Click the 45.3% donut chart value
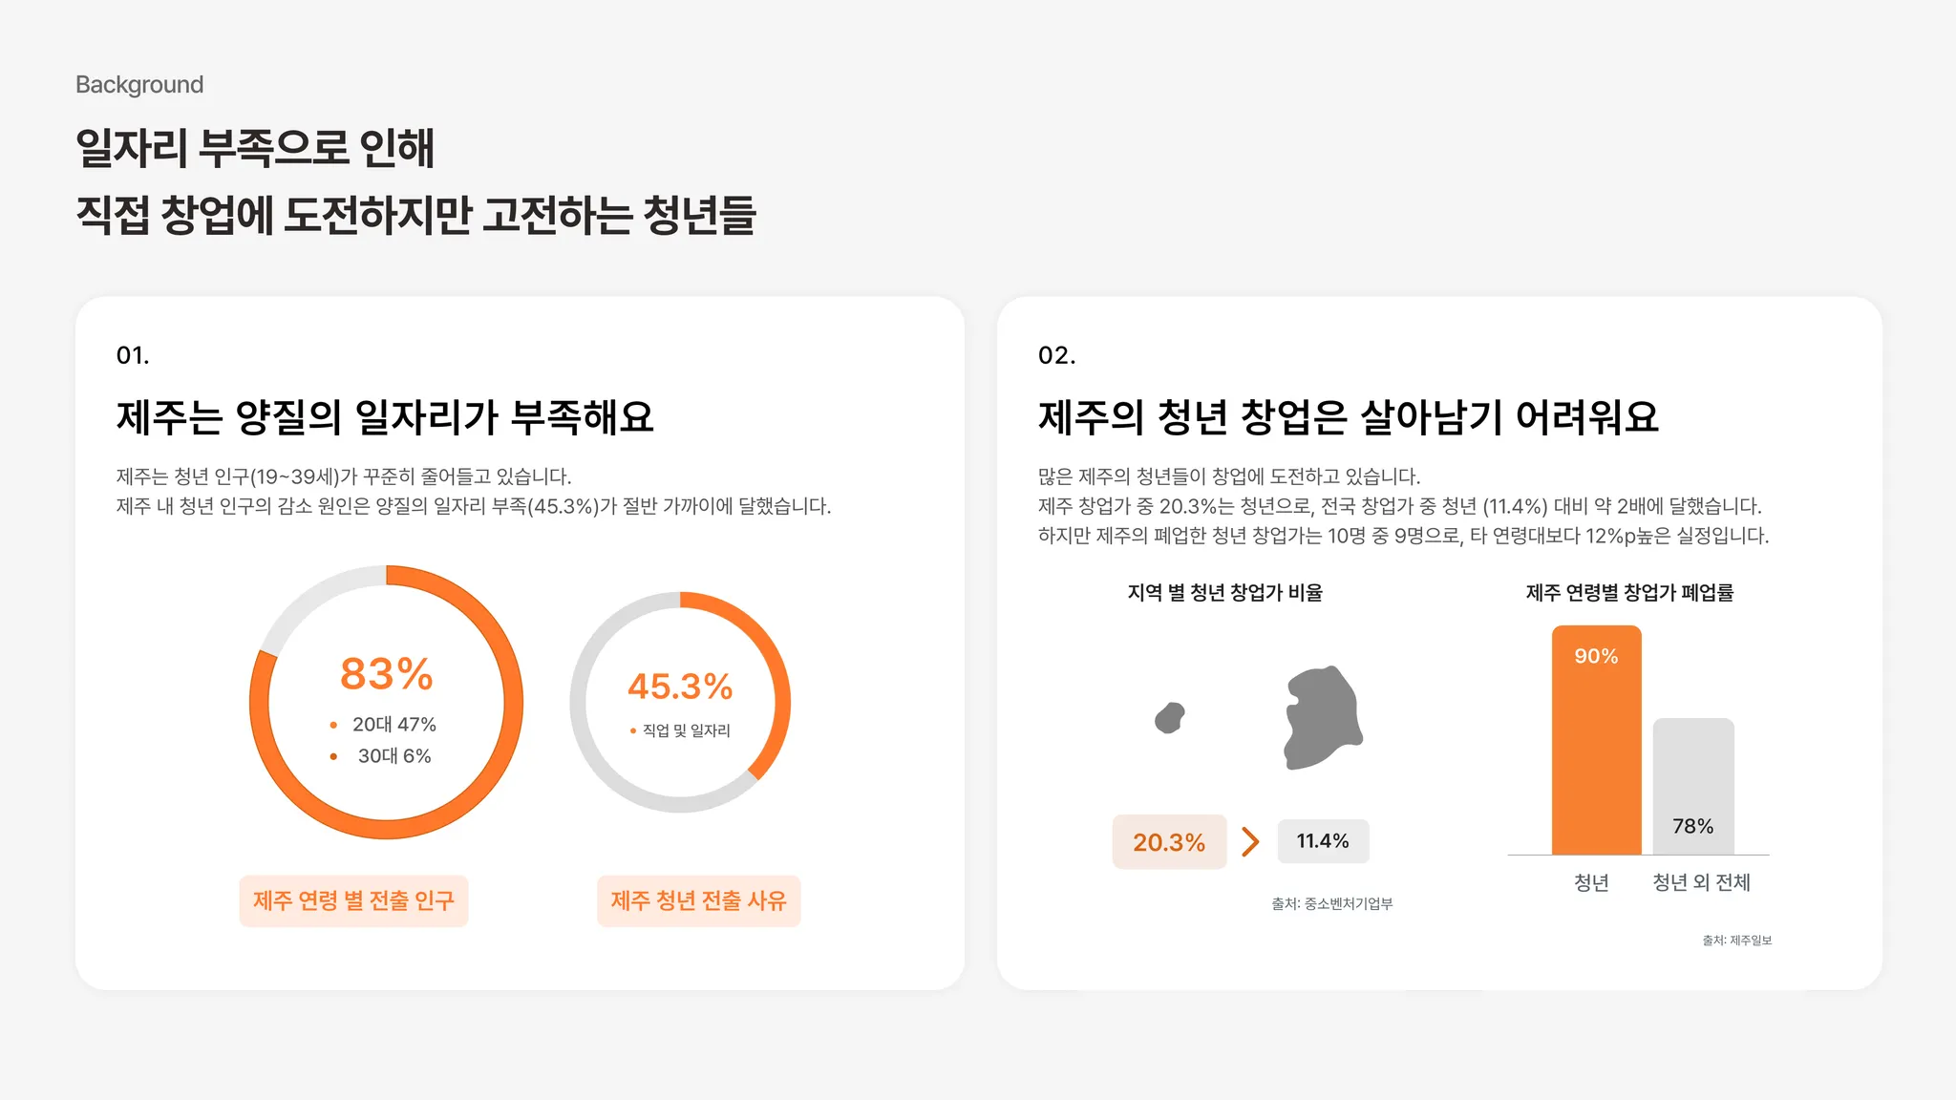The image size is (1956, 1100). (x=680, y=687)
